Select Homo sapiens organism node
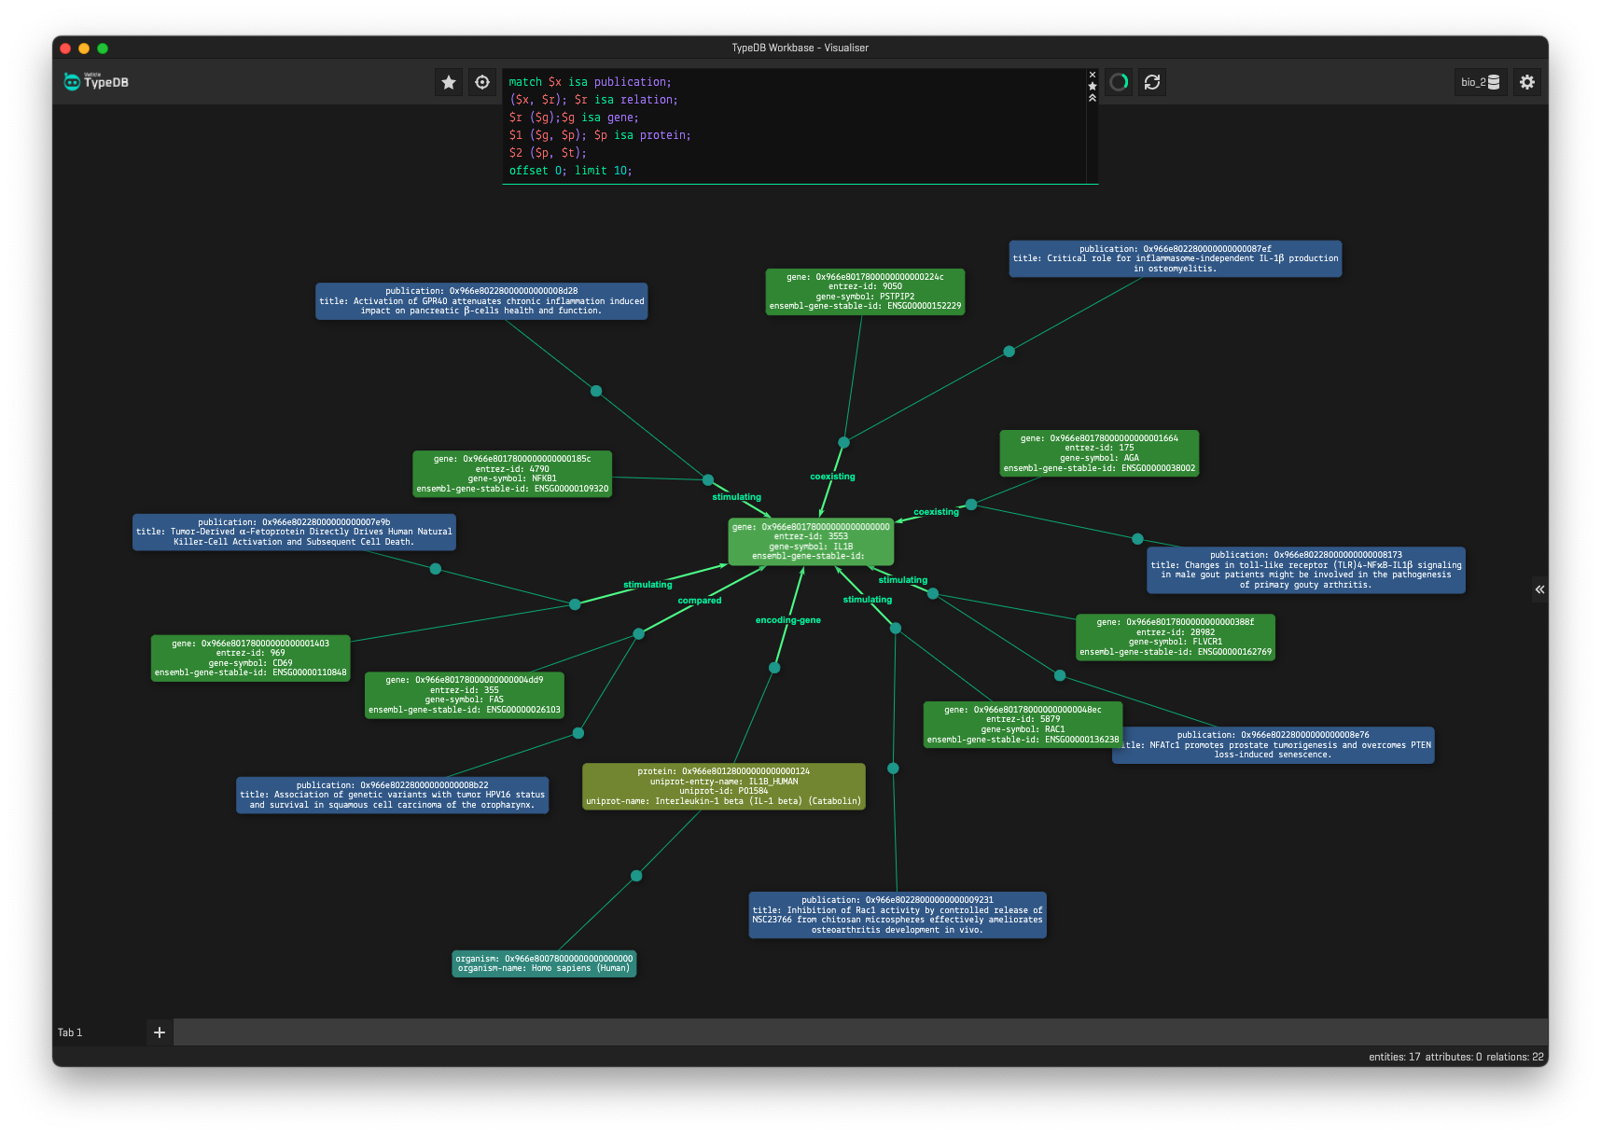The image size is (1601, 1136). coord(544,963)
